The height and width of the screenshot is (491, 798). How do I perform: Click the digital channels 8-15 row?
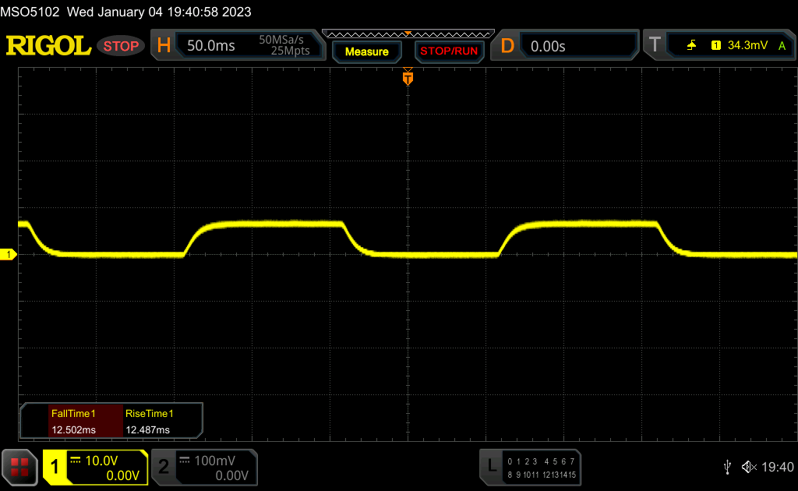click(x=542, y=475)
